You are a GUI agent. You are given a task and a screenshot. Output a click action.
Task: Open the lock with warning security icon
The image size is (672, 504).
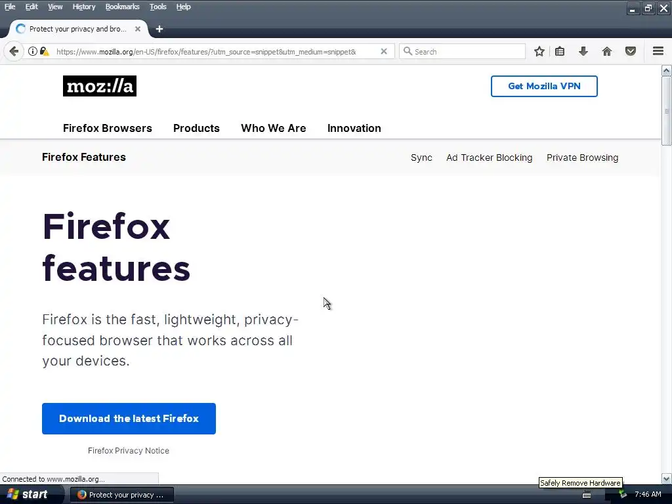[44, 51]
